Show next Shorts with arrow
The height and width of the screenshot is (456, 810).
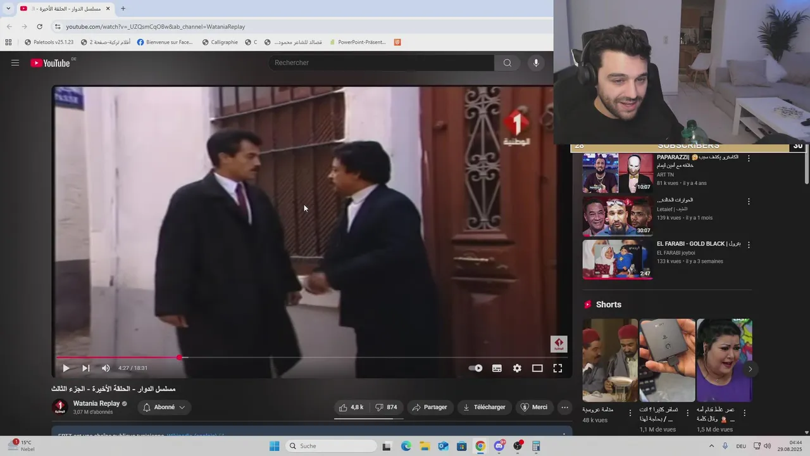750,369
